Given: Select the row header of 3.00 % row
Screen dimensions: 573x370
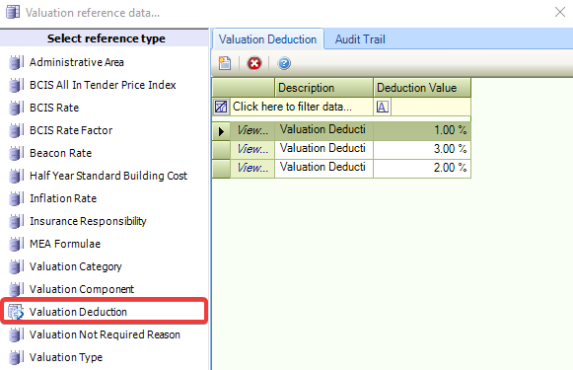Looking at the screenshot, I should point(221,150).
